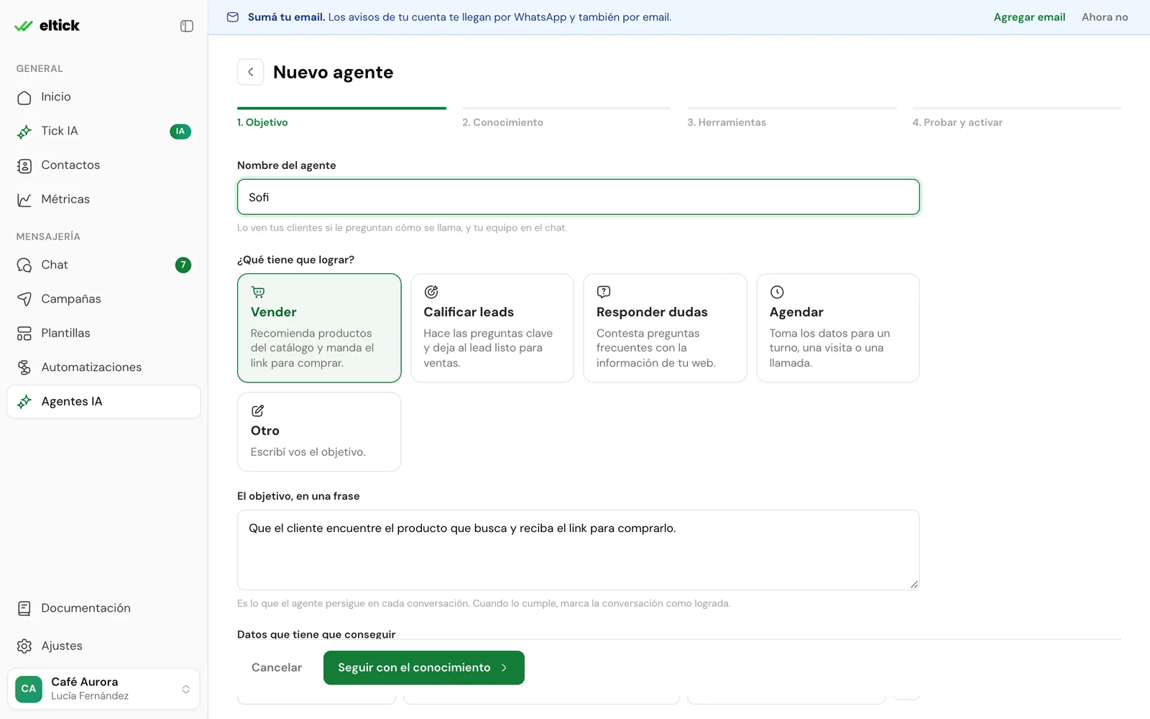Select Agentes IA in sidebar

click(103, 402)
